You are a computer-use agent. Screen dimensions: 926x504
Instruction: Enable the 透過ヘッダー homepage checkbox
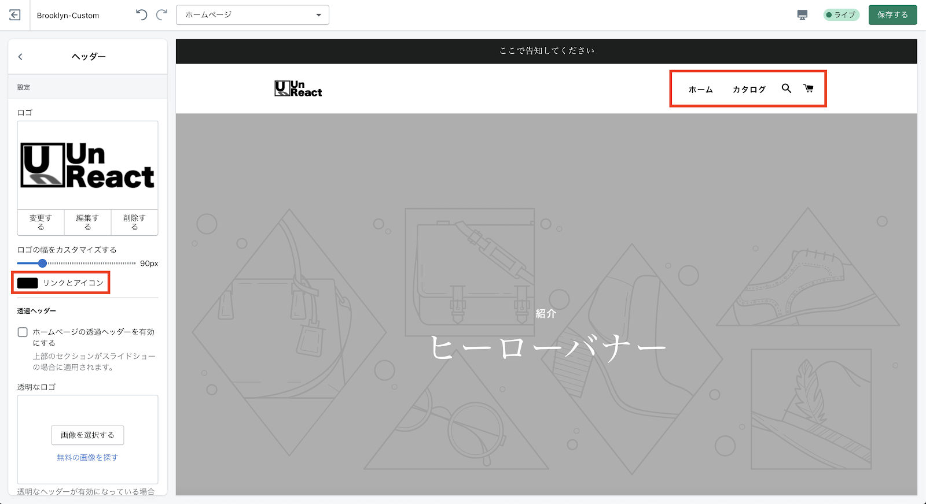click(x=23, y=332)
